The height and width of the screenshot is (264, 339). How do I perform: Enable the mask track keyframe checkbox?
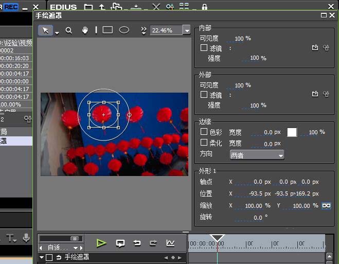point(49,257)
